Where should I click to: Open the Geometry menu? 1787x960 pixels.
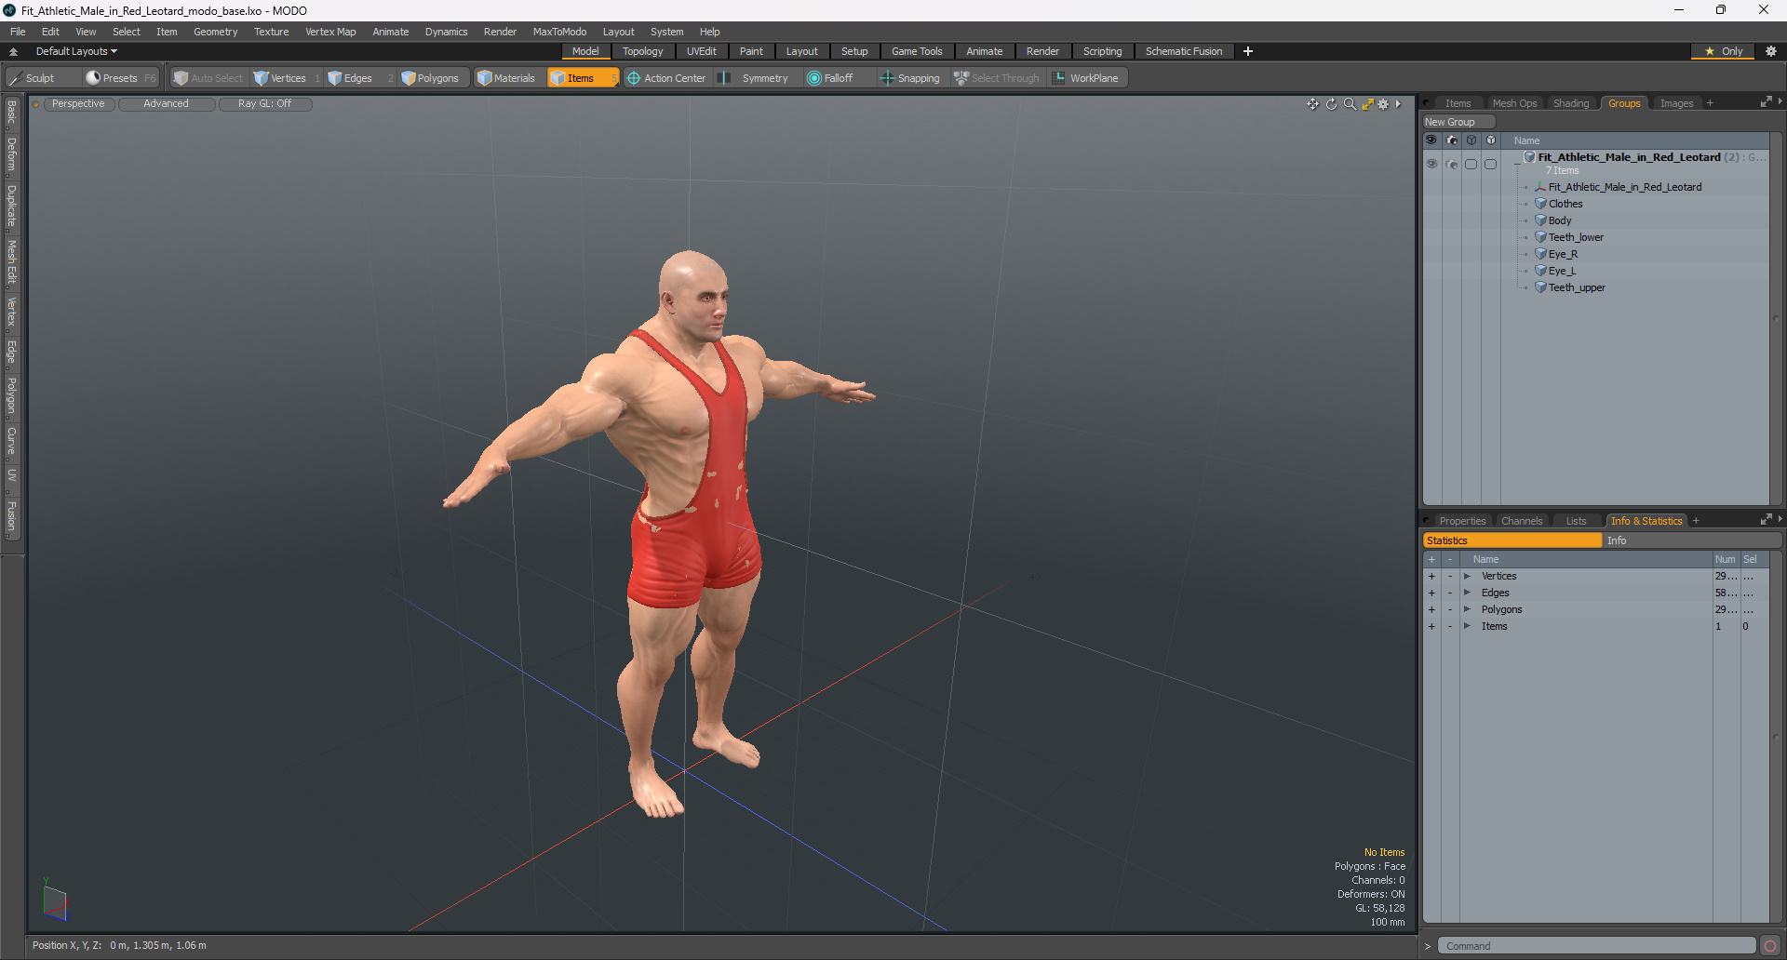215,32
